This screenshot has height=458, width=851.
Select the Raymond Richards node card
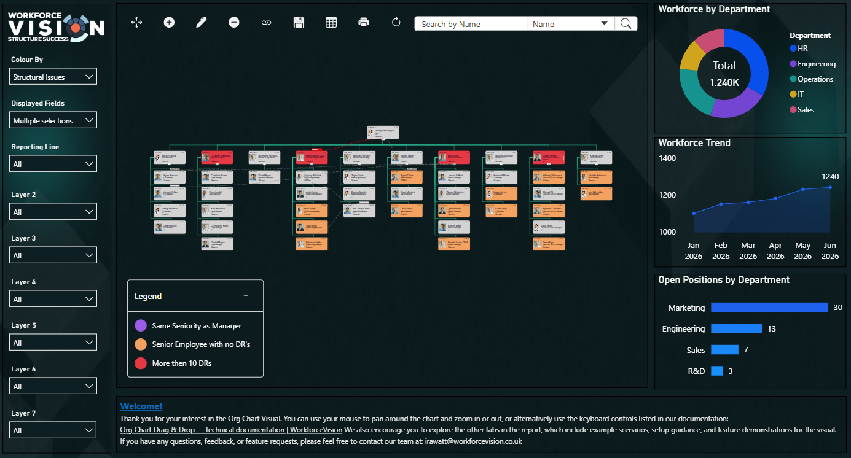point(264,158)
